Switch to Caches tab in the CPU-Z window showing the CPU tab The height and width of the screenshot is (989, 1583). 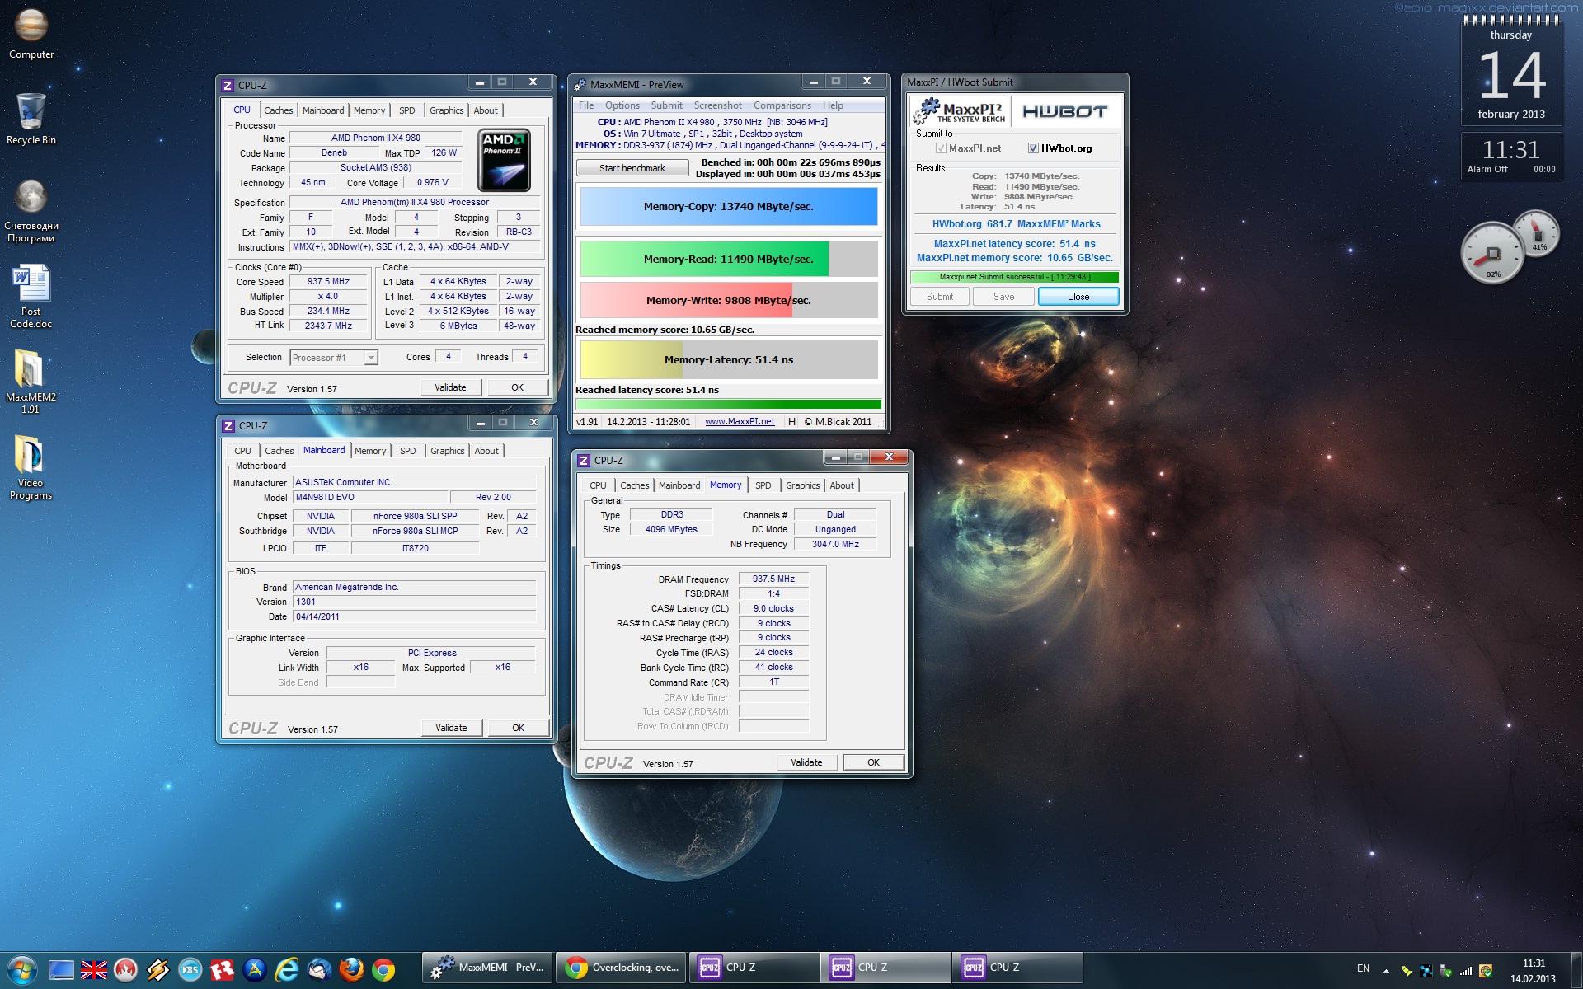(x=279, y=110)
